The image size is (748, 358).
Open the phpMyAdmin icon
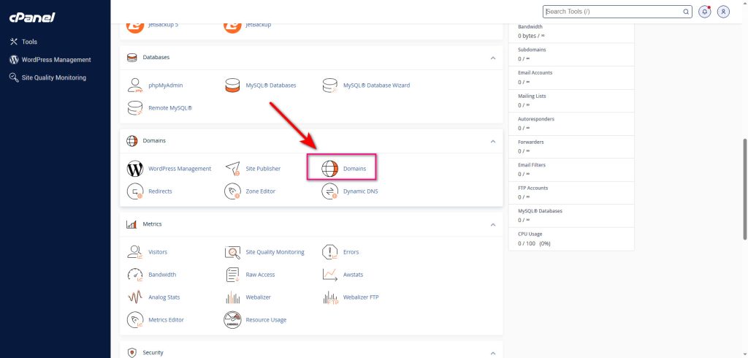tap(135, 85)
